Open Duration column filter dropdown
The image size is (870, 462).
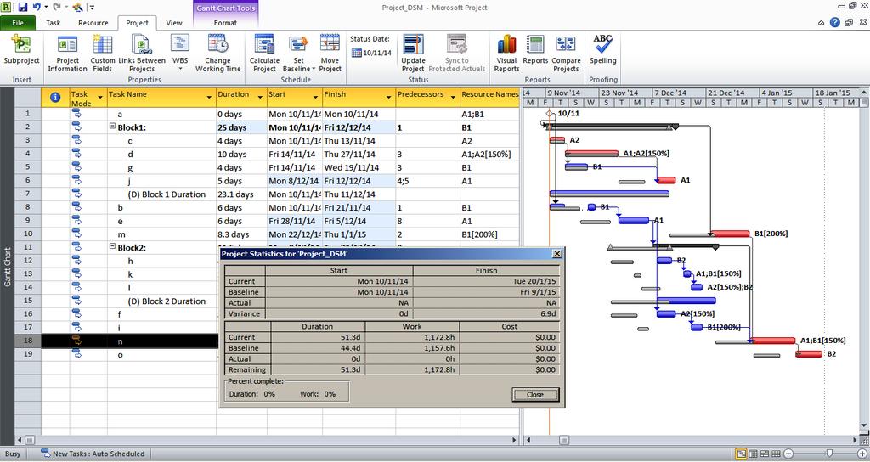coord(260,98)
